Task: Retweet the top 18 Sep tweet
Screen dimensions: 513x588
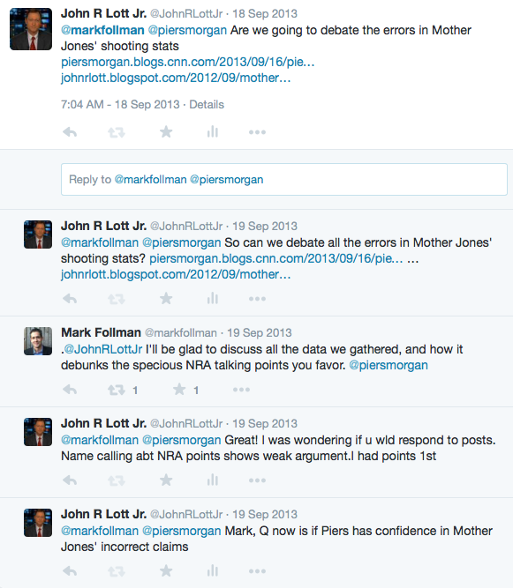Action: 117,132
